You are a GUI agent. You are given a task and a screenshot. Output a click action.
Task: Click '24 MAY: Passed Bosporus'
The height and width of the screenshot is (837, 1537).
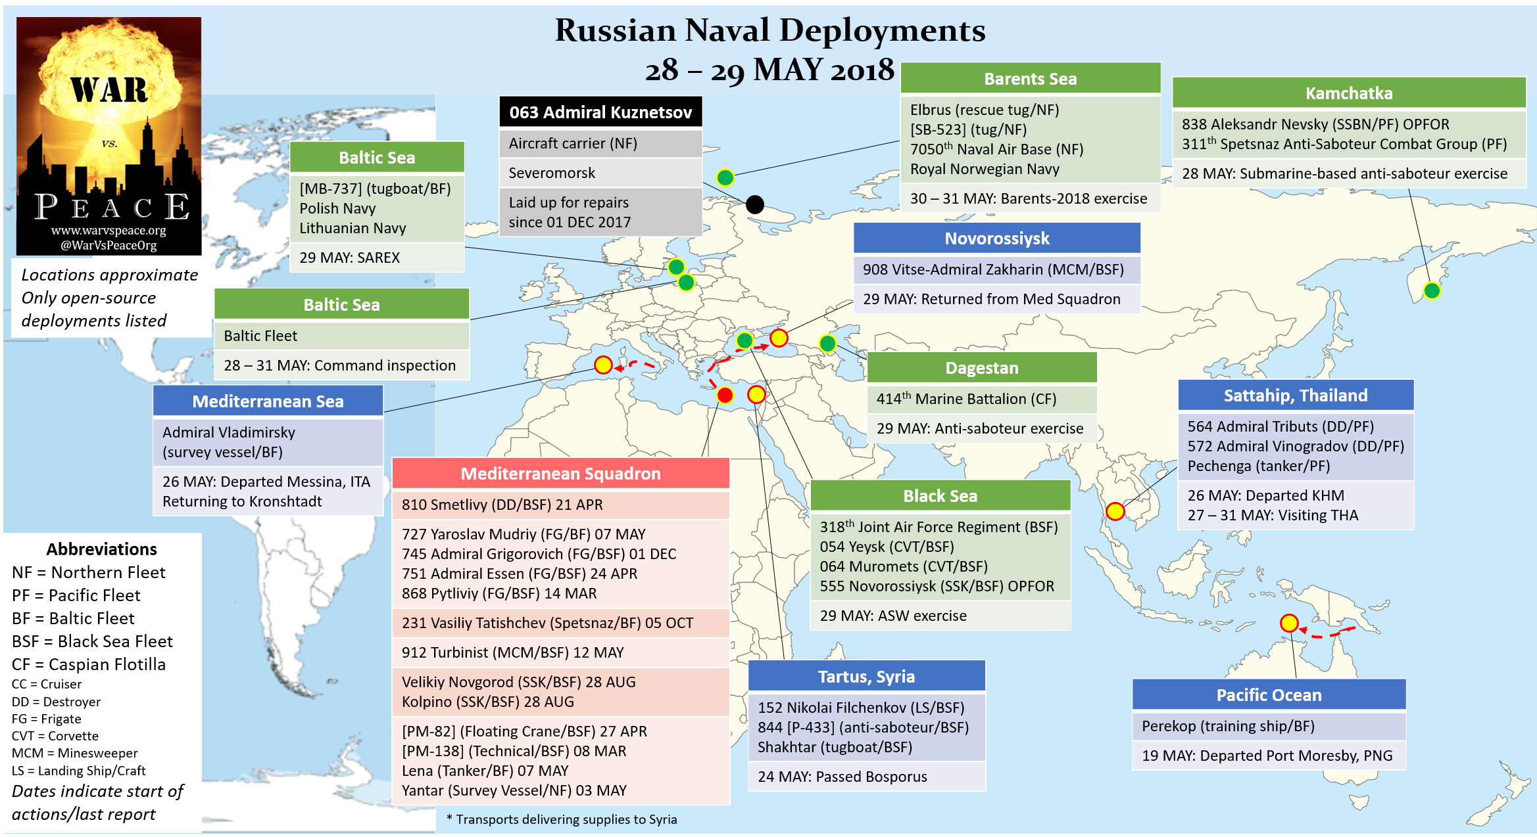(842, 777)
